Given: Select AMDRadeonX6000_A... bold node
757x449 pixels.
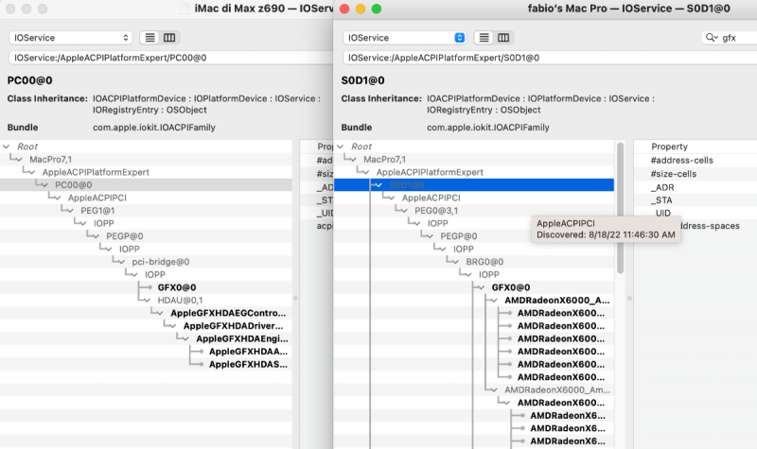Looking at the screenshot, I should [557, 301].
